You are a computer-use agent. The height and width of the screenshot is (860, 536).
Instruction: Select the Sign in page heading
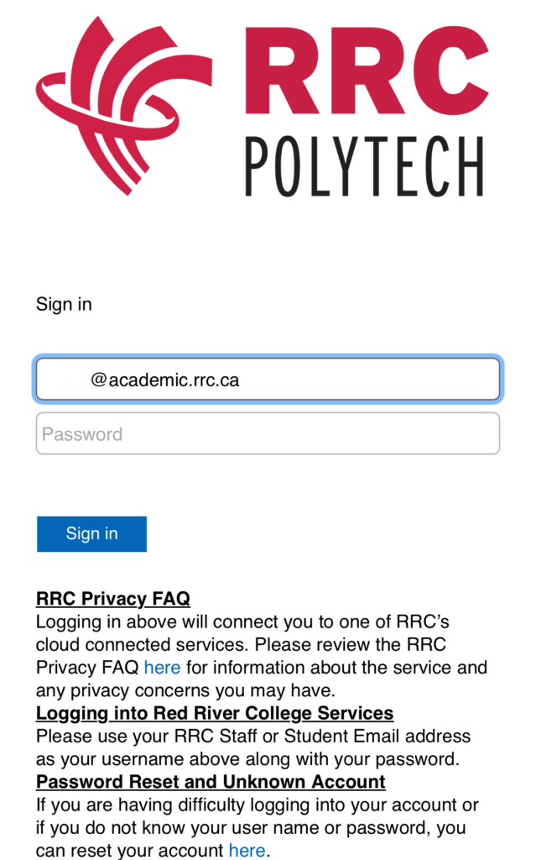pyautogui.click(x=64, y=304)
